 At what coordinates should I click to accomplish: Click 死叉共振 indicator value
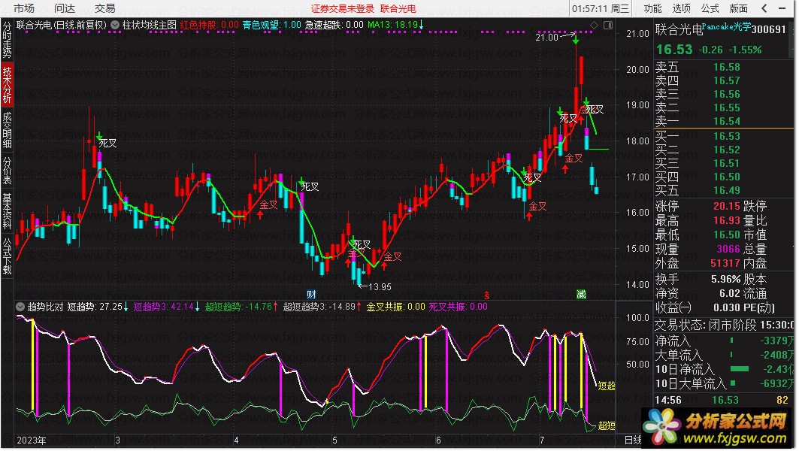click(458, 307)
